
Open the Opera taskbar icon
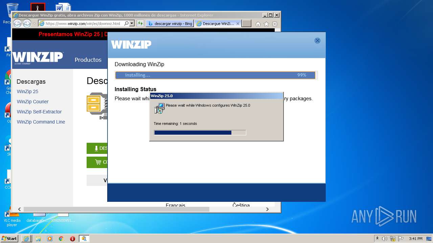tap(72, 239)
